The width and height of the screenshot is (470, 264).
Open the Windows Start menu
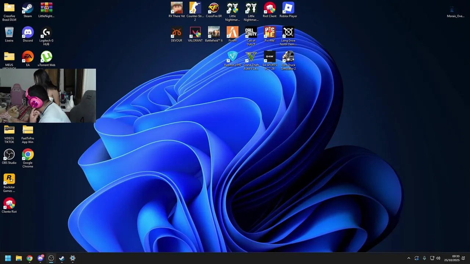pyautogui.click(x=8, y=258)
